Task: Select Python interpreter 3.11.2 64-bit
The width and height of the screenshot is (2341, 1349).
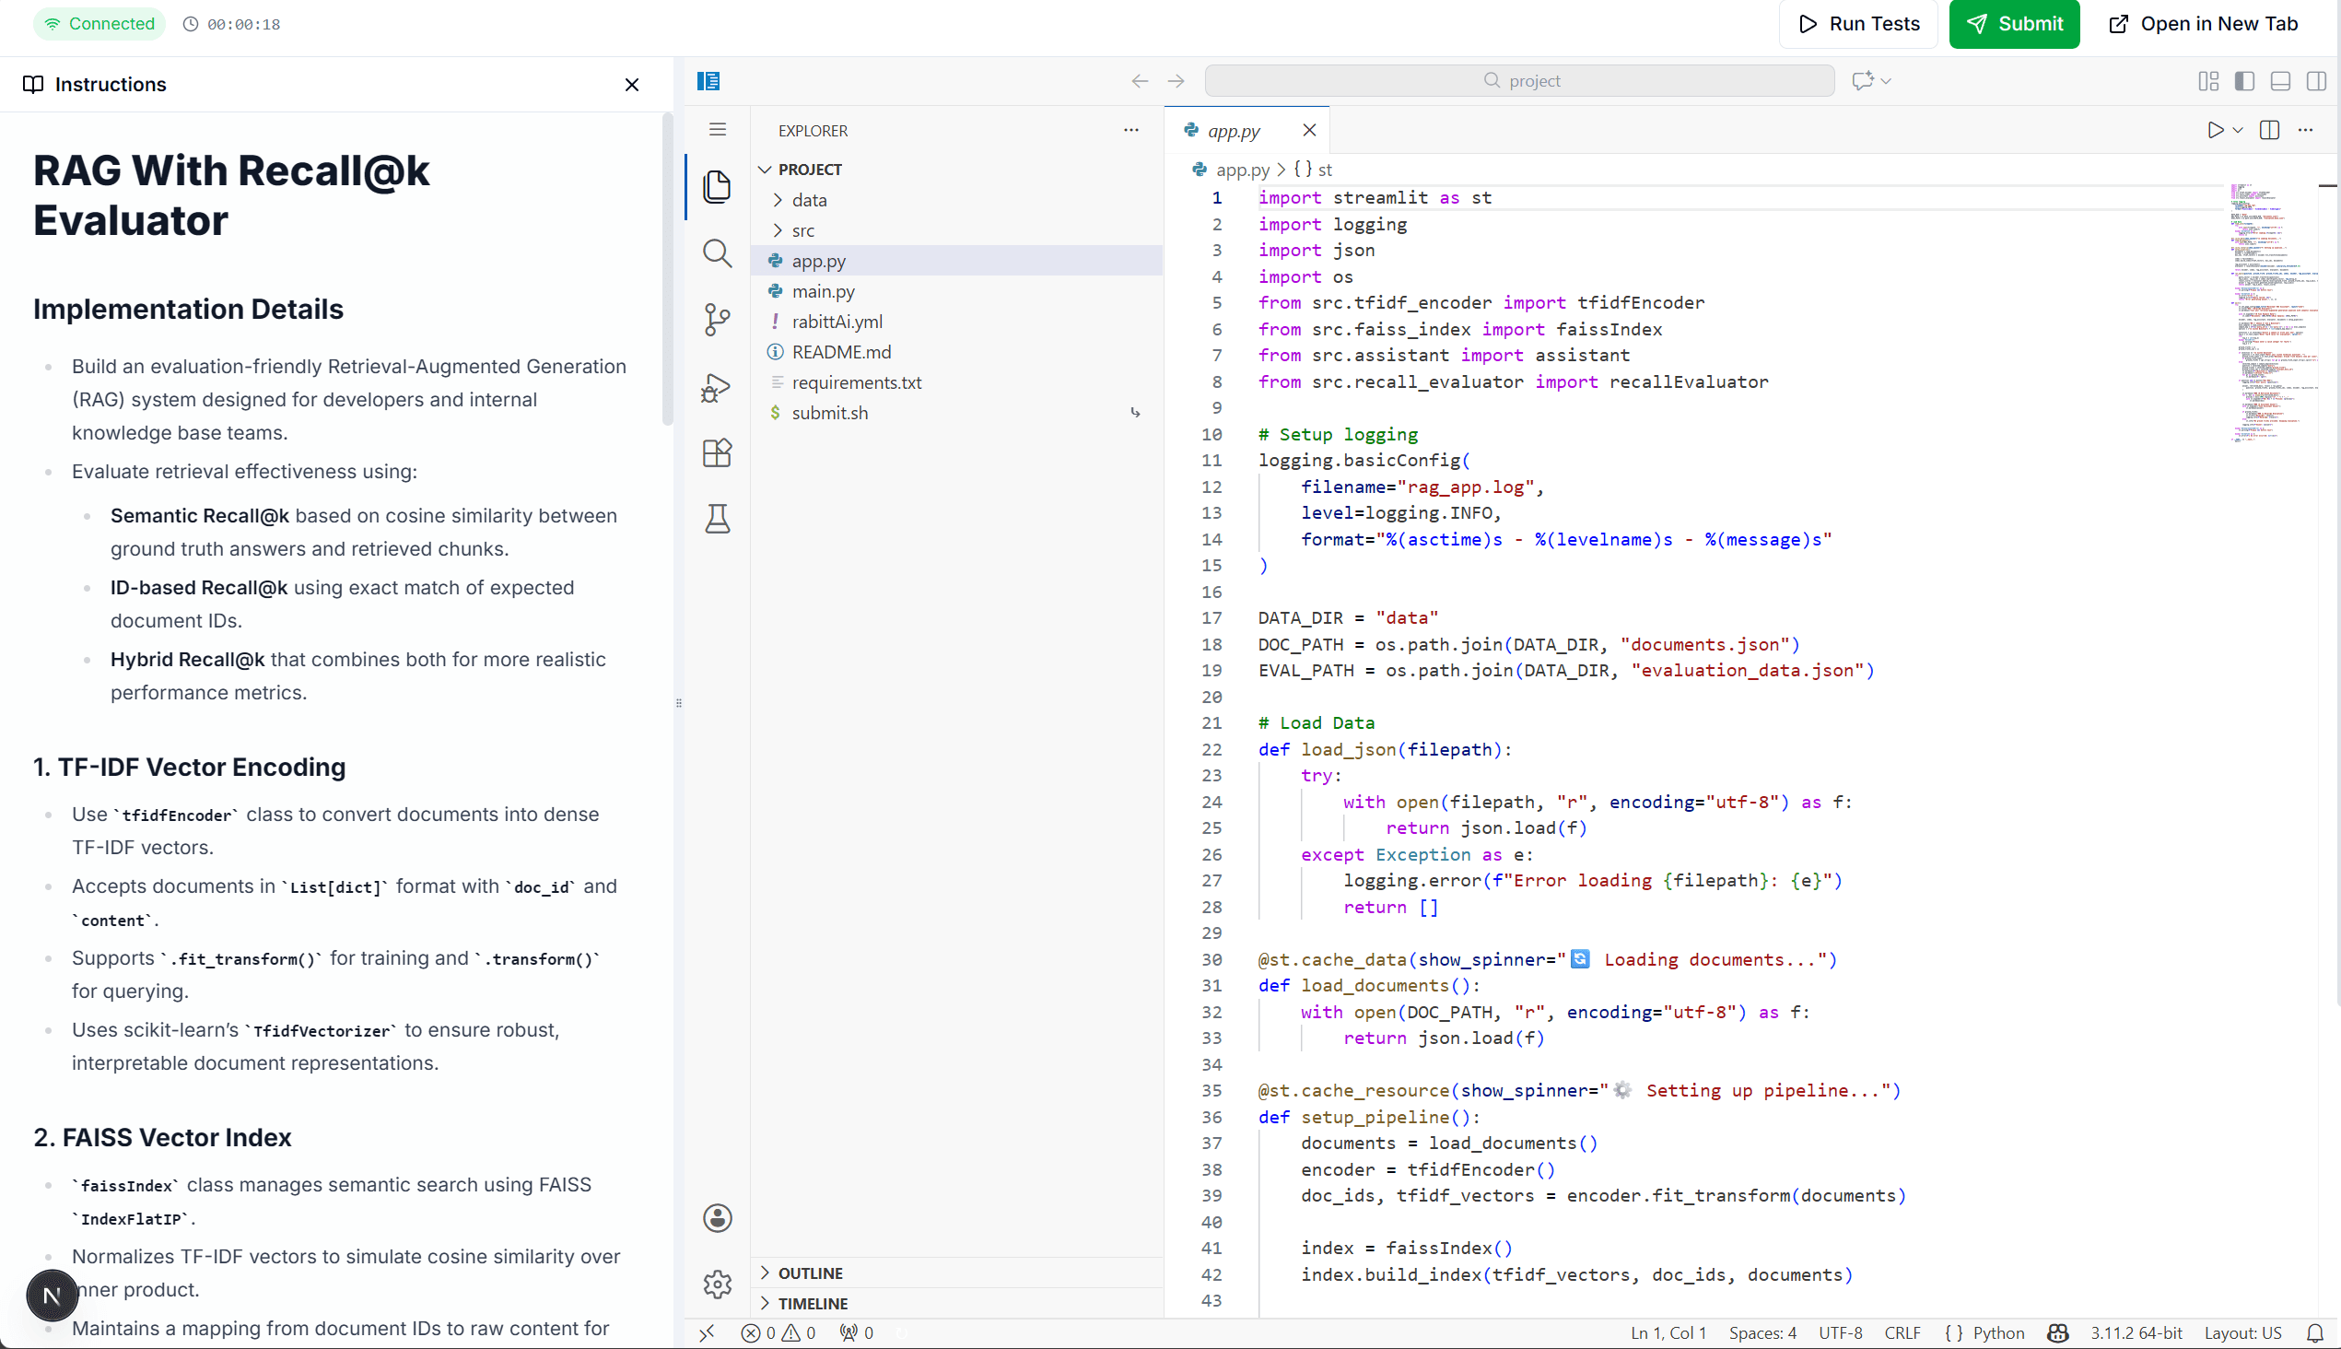Action: pyautogui.click(x=2136, y=1333)
